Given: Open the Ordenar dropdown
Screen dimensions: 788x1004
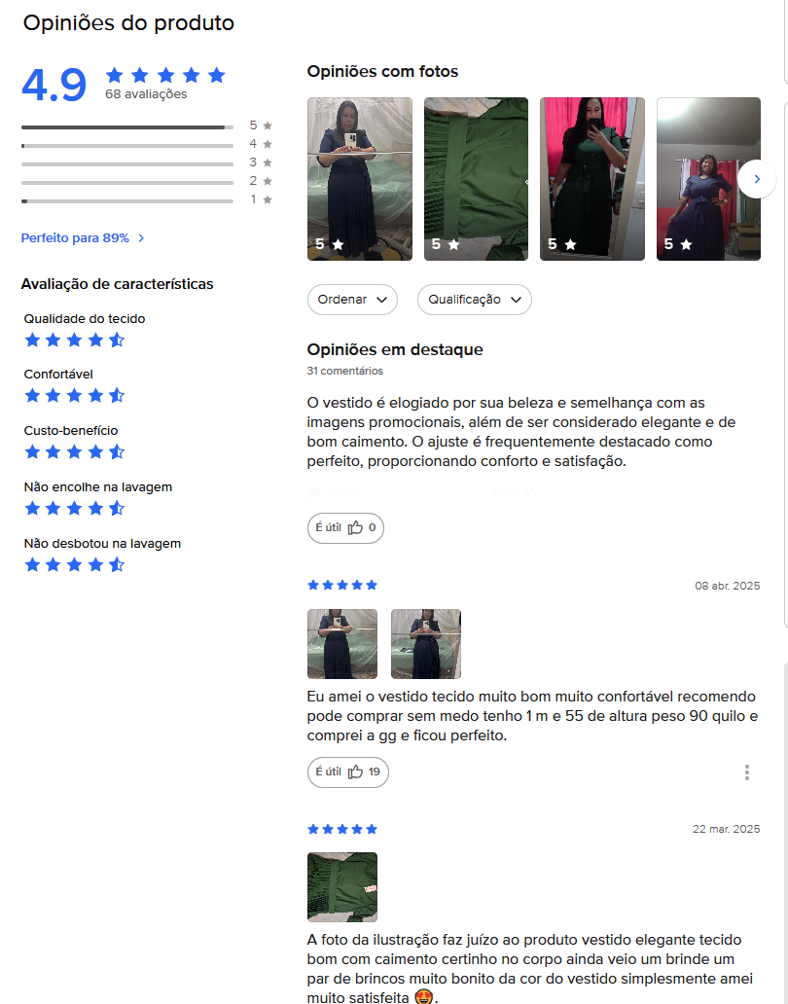Looking at the screenshot, I should click(x=352, y=300).
